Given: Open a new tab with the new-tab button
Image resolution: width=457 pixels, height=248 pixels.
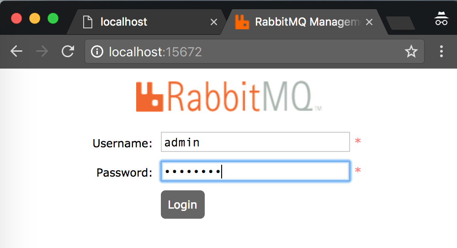Looking at the screenshot, I should click(400, 23).
